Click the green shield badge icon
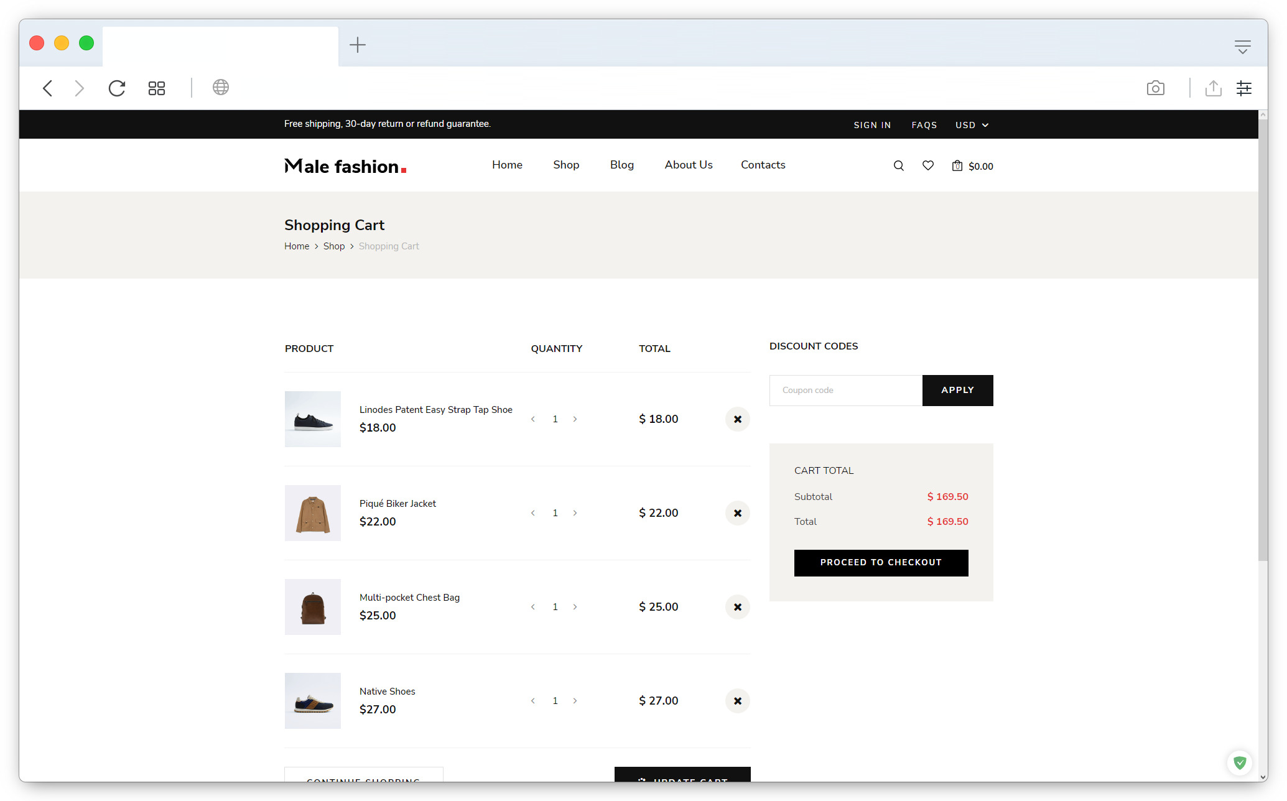Image resolution: width=1287 pixels, height=801 pixels. [x=1240, y=762]
